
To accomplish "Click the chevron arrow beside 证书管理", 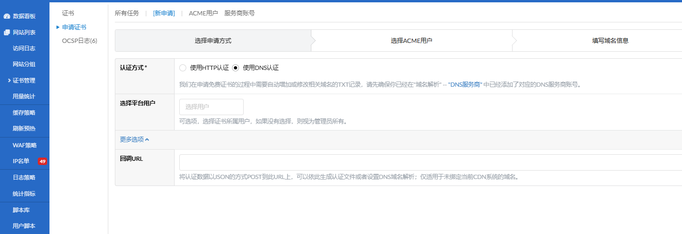I will pos(9,81).
